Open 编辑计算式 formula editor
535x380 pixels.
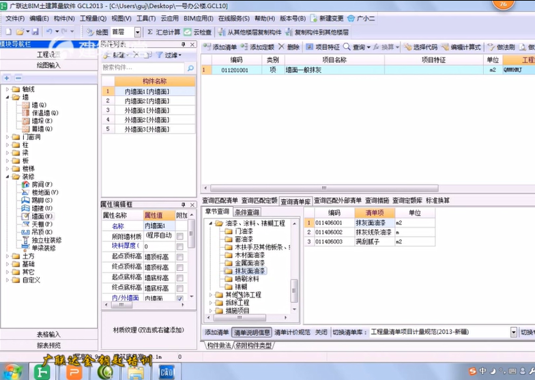click(461, 46)
